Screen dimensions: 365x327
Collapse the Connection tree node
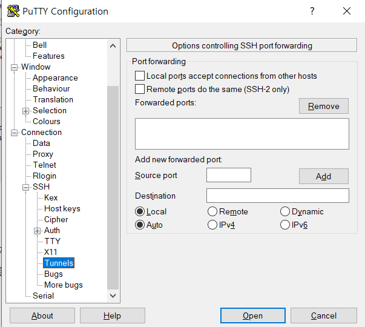coord(14,133)
